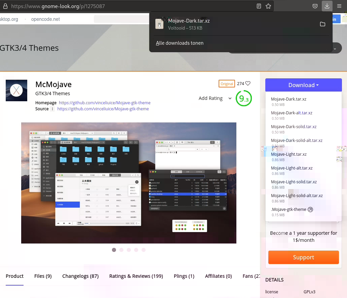The height and width of the screenshot is (298, 347).
Task: Click the GPLv3 license value
Action: coord(309,292)
